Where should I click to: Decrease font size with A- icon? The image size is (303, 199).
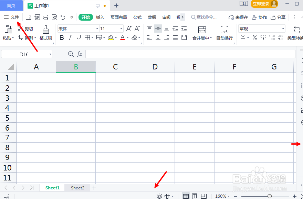click(137, 29)
